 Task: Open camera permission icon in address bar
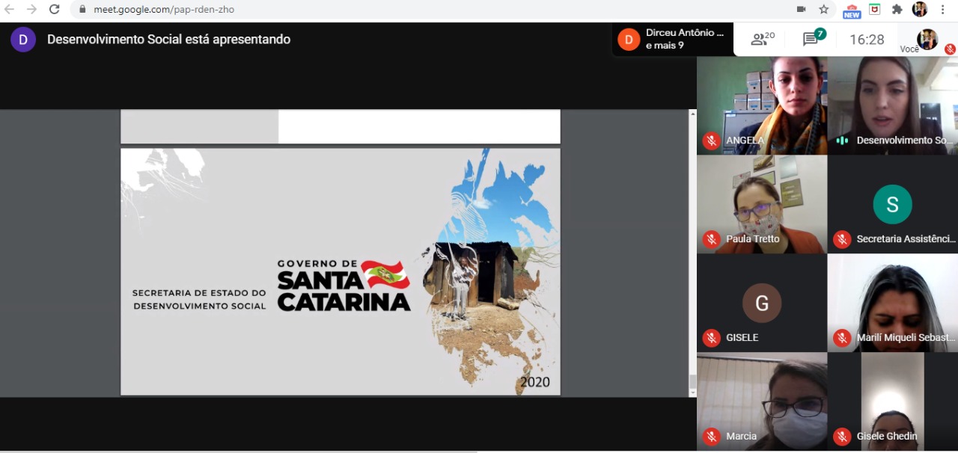pos(801,10)
